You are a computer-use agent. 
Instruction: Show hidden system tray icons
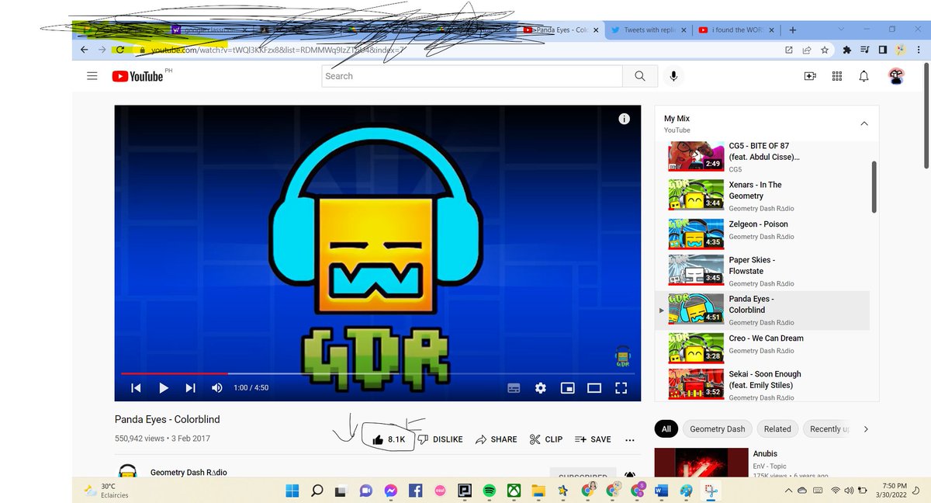tap(789, 491)
